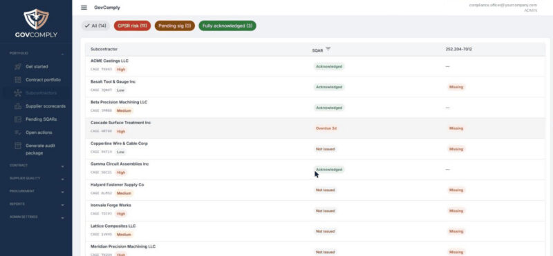The width and height of the screenshot is (553, 256).
Task: Click the Pending SQARs sidebar icon
Action: (18, 119)
